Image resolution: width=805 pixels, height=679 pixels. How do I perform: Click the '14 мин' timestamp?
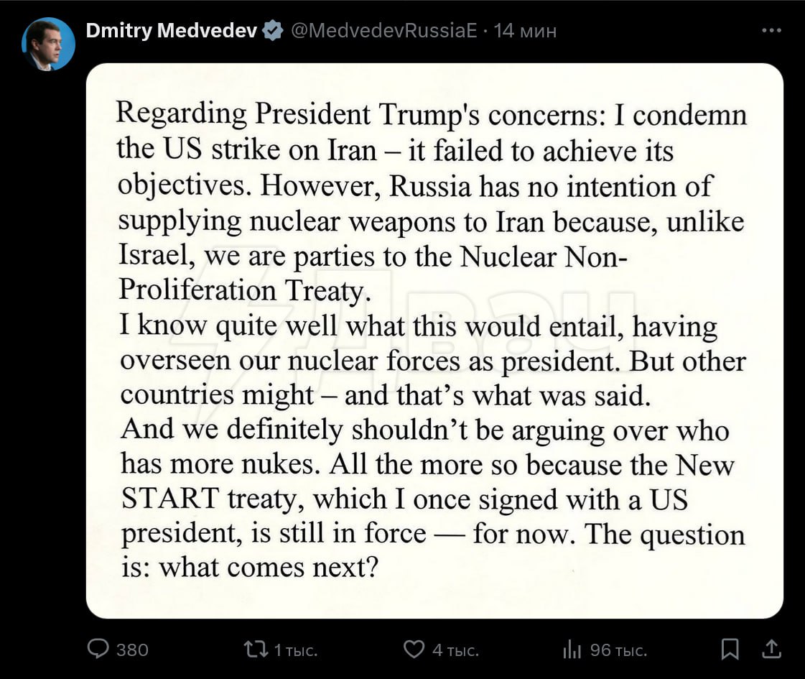[526, 31]
